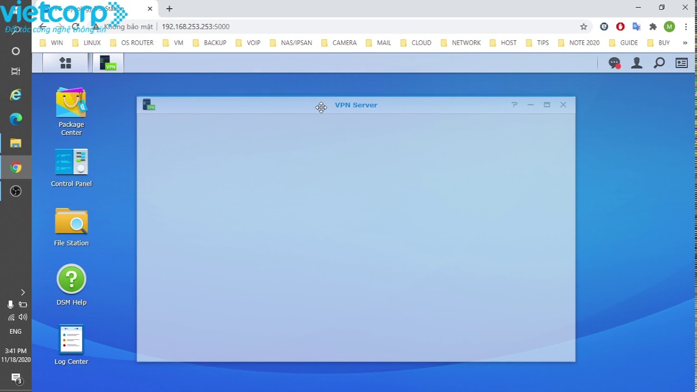Viewport: 697px width, 392px height.
Task: Open Package Center desktop icon
Action: coord(71,111)
